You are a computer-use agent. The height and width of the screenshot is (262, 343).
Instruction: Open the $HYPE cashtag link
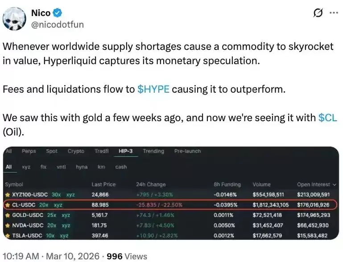(x=153, y=89)
